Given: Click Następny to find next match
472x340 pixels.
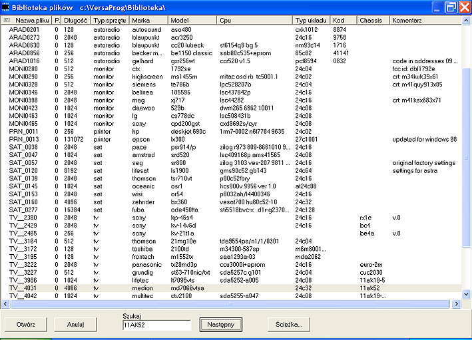Looking at the screenshot, I should (x=220, y=325).
